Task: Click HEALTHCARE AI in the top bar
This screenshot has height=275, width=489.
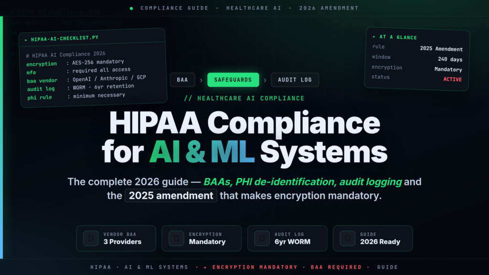Action: pos(254,8)
